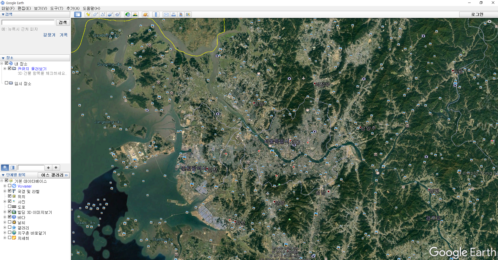Click the north compass N indicator
The width and height of the screenshot is (498, 260).
click(x=489, y=22)
